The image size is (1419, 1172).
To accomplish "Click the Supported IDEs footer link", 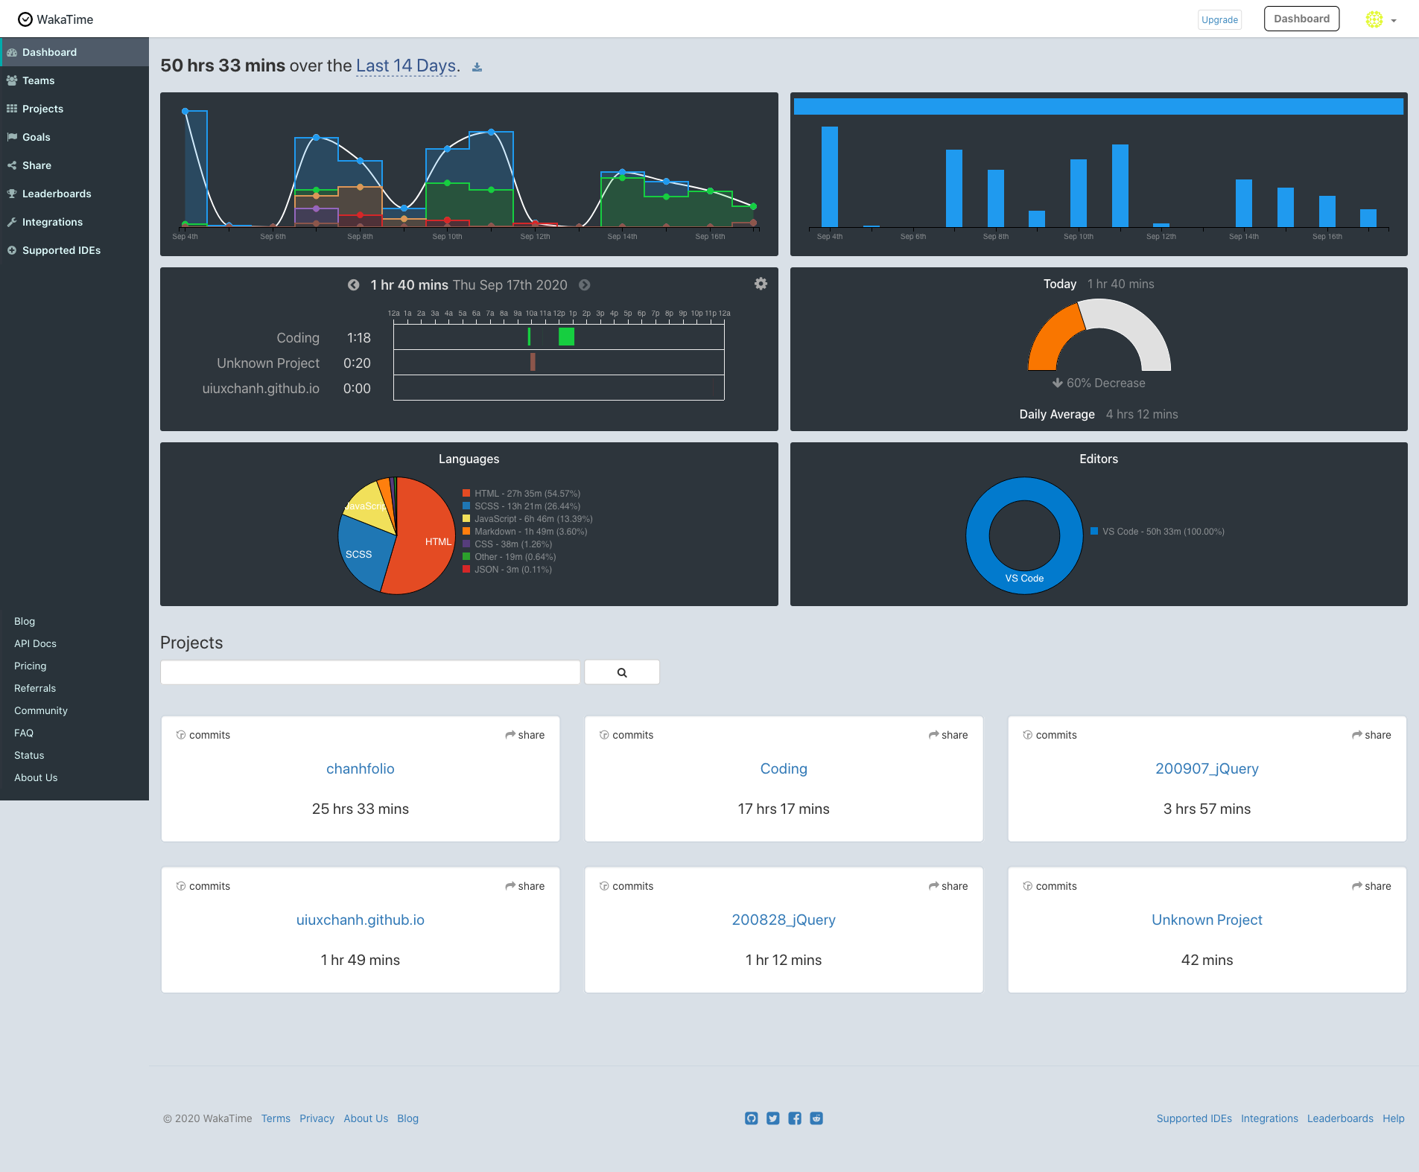I will 1194,1118.
